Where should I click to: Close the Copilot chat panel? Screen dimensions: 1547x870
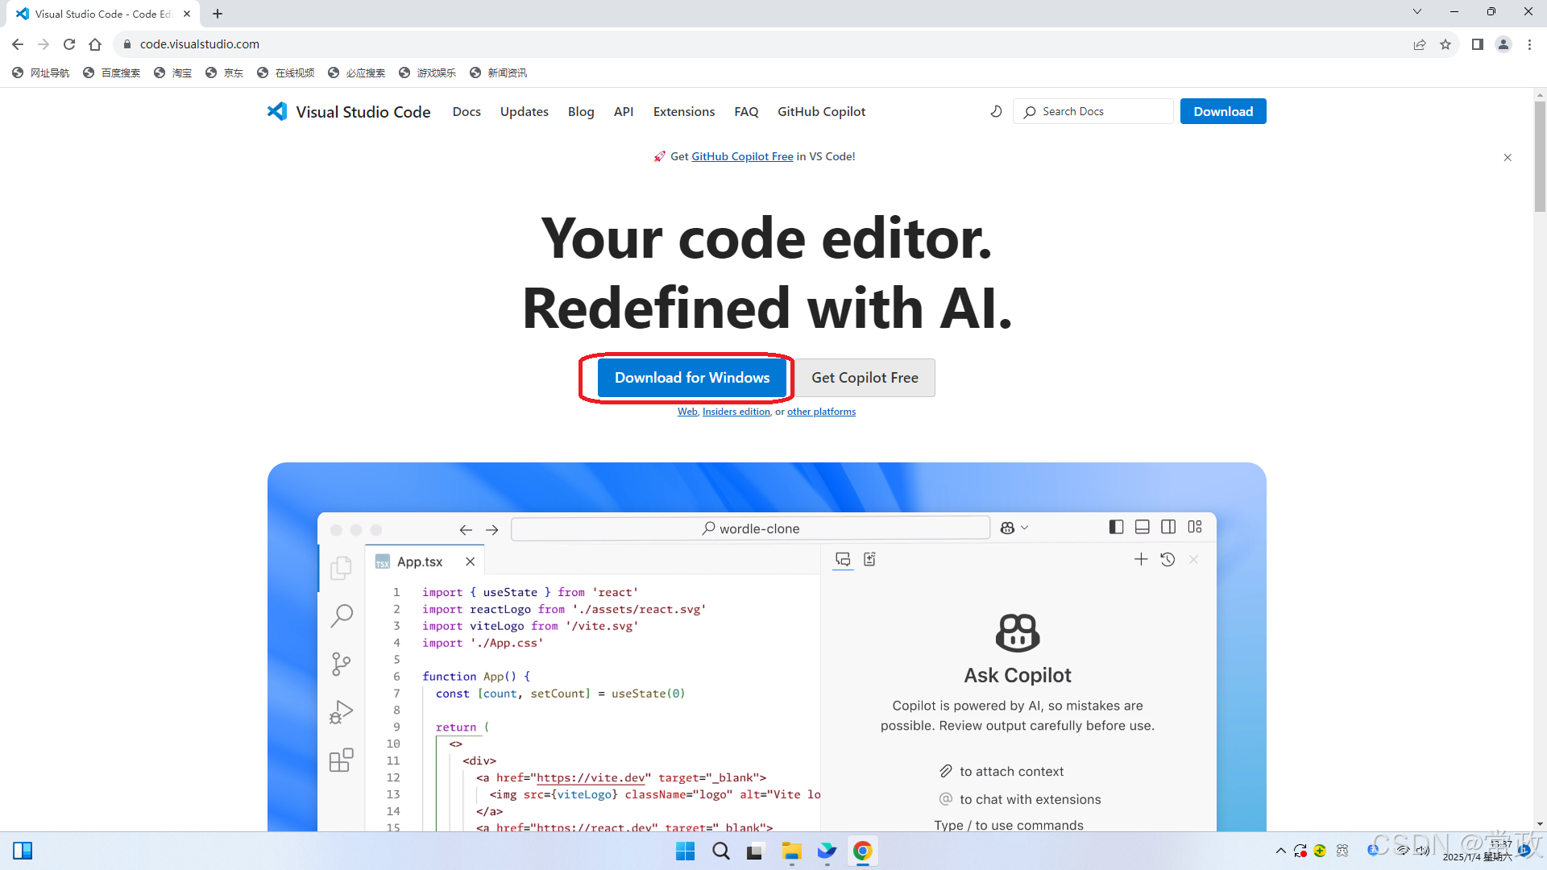coord(1194,559)
